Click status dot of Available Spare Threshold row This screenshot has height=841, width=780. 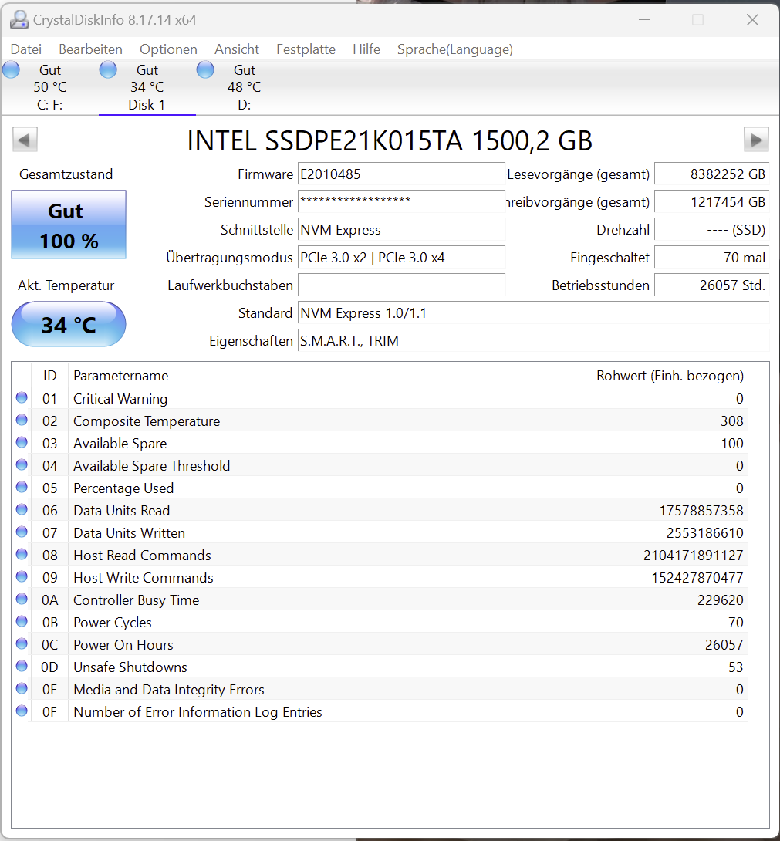click(22, 464)
